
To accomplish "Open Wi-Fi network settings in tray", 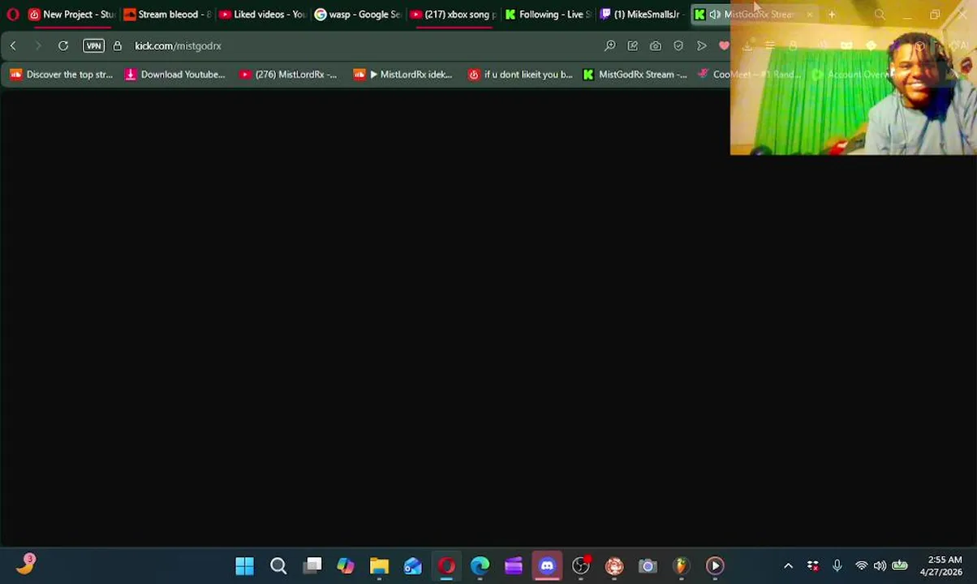I will click(861, 566).
